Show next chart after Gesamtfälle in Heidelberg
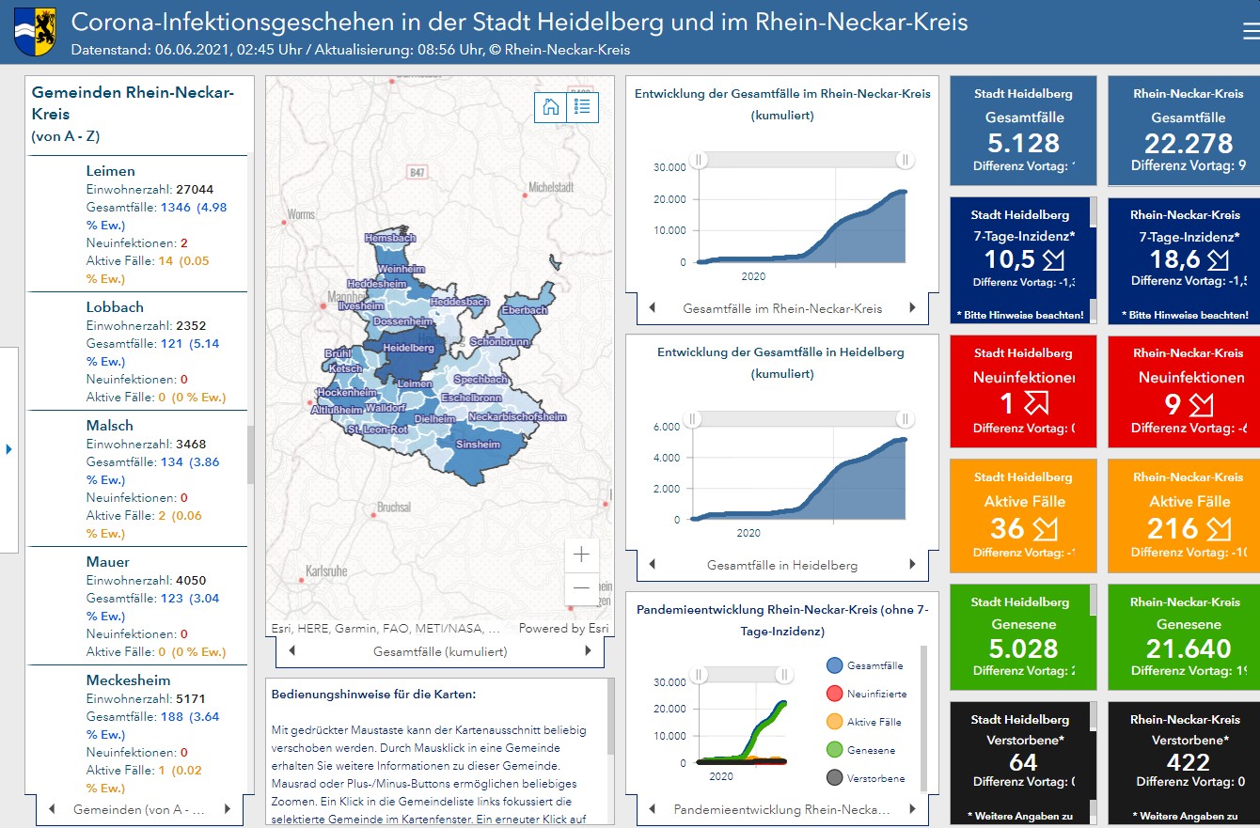 [911, 565]
